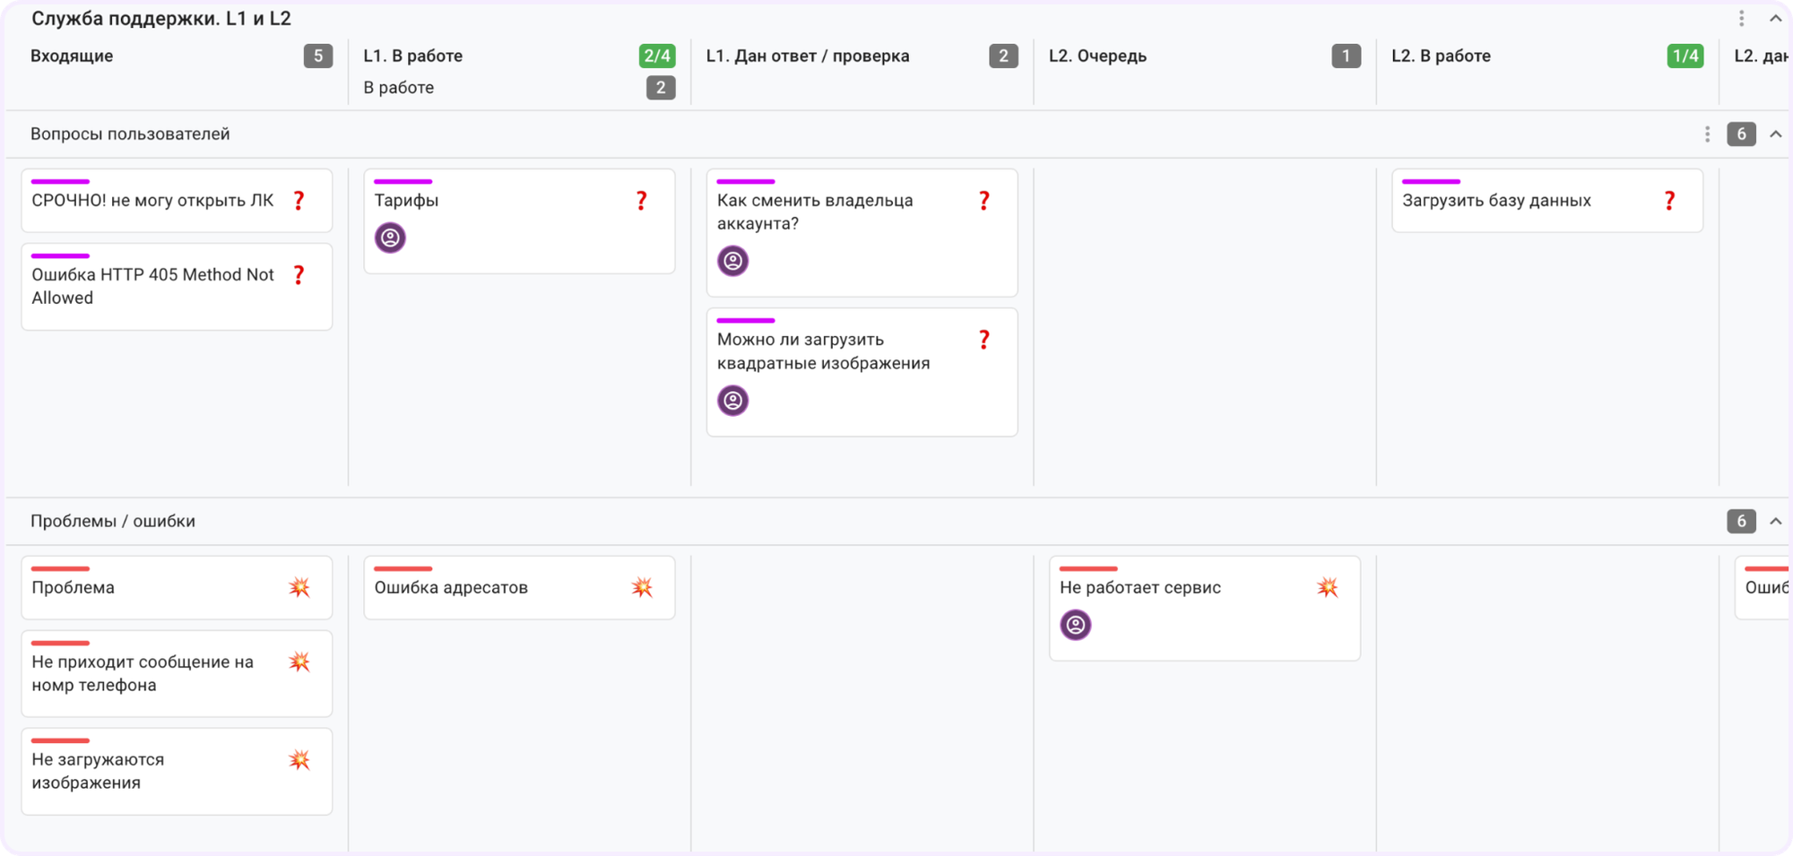Click the 2/4 WIP limit badge
The height and width of the screenshot is (856, 1793).
point(657,56)
